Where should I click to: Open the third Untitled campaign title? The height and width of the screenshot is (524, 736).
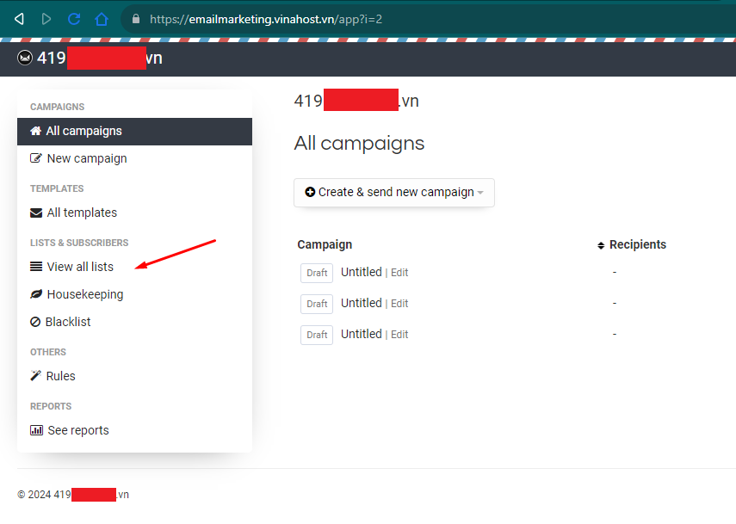[361, 334]
